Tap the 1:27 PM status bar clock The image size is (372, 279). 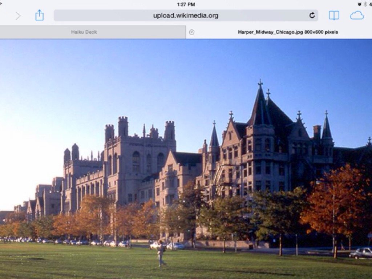[x=186, y=4]
